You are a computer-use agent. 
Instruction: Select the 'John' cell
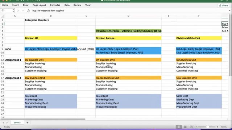(x=14, y=49)
